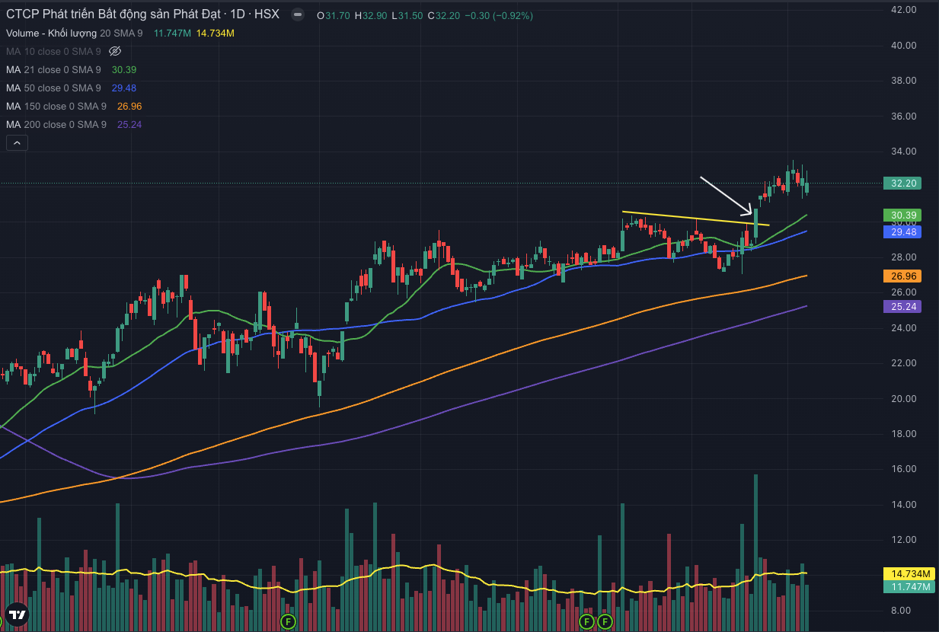Select the Volume - Khối lượng legend row

pyautogui.click(x=75, y=34)
